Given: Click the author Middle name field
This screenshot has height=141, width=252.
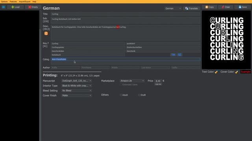Looking at the screenshot, I should click(125, 68).
